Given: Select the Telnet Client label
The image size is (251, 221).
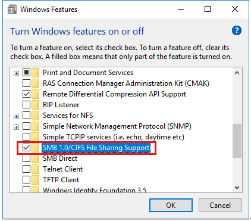Looking at the screenshot, I should click(63, 169).
